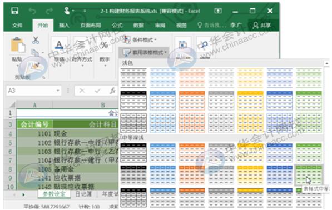Click the Insert Function fx icon
This screenshot has height=210, width=332.
point(112,91)
